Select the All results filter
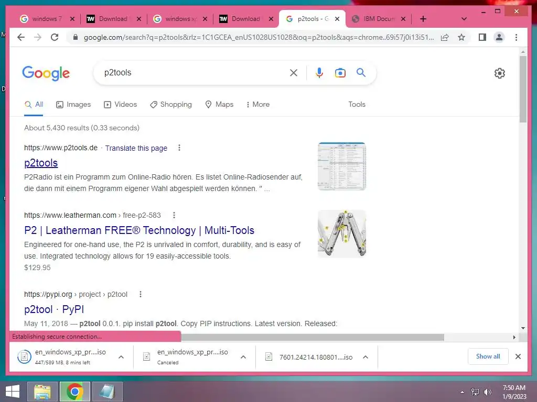This screenshot has height=402, width=537. coord(34,104)
